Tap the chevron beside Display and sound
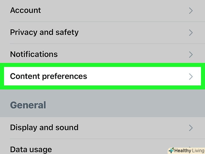 point(191,128)
